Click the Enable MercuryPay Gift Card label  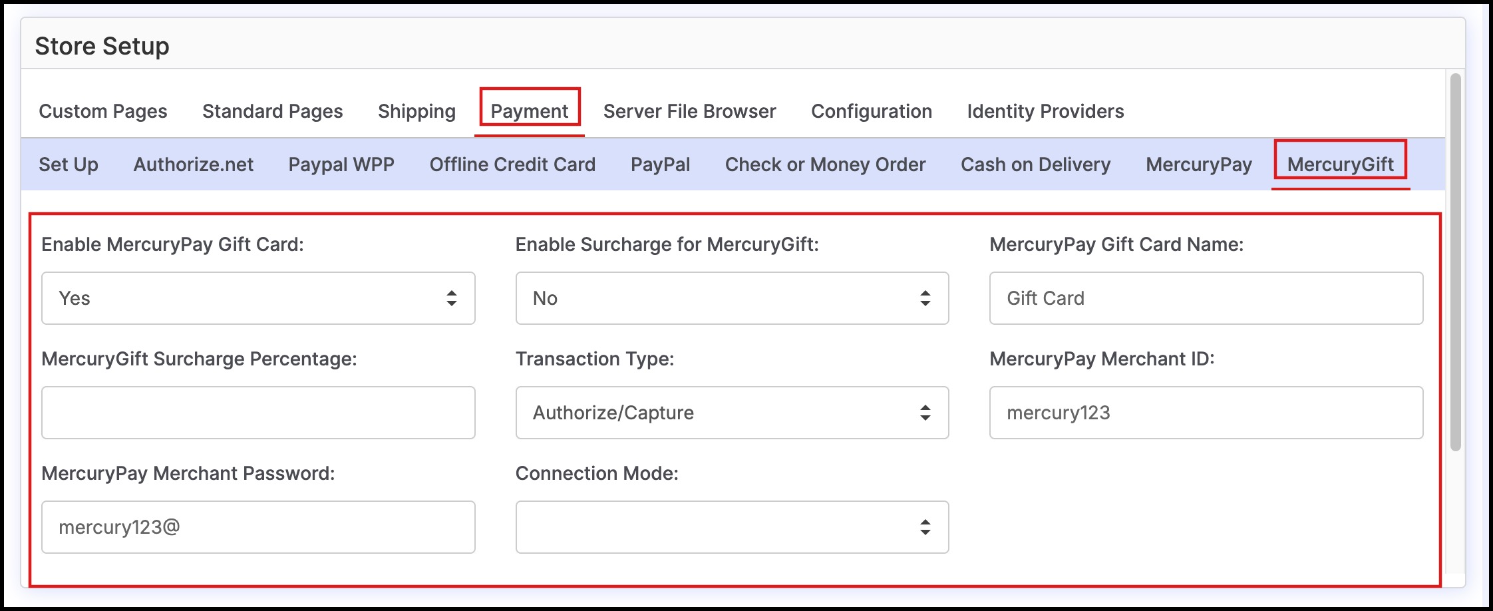click(x=172, y=244)
